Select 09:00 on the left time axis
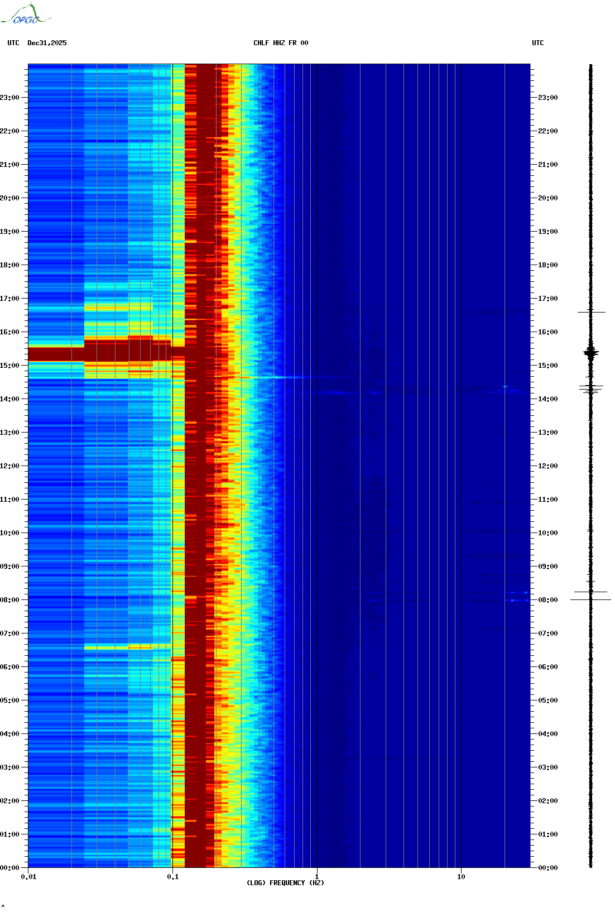Image resolution: width=615 pixels, height=912 pixels. coord(9,567)
